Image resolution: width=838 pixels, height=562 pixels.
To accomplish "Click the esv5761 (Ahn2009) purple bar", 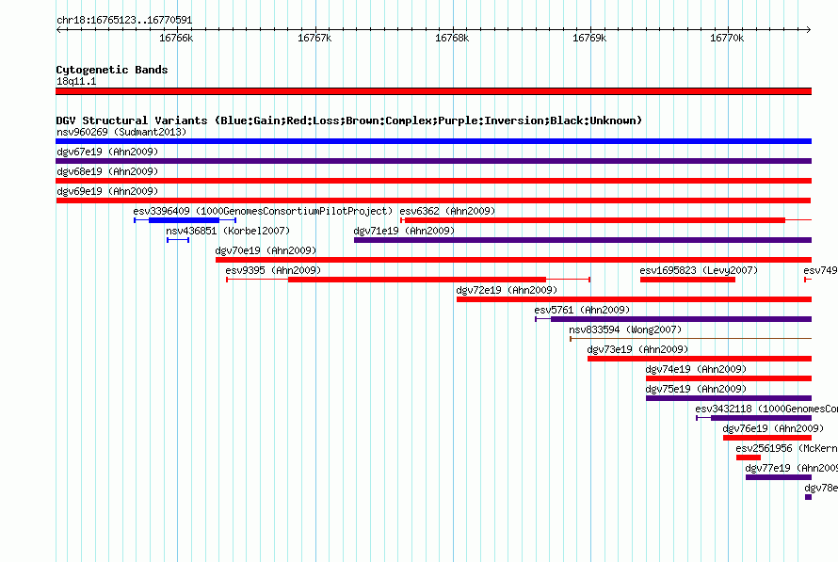I will [x=673, y=319].
